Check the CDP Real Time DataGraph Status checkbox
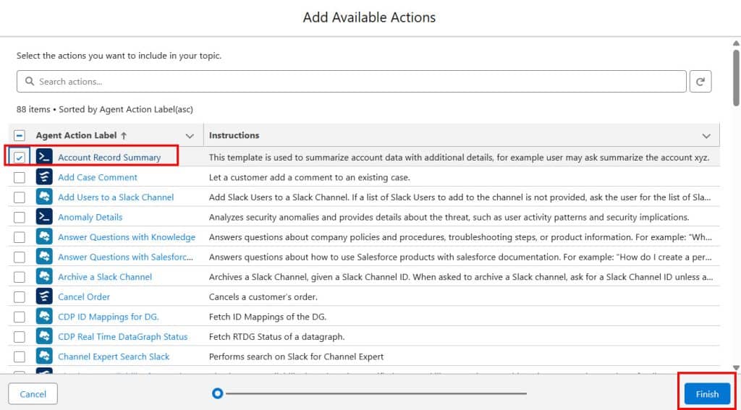This screenshot has width=741, height=410. pos(19,336)
